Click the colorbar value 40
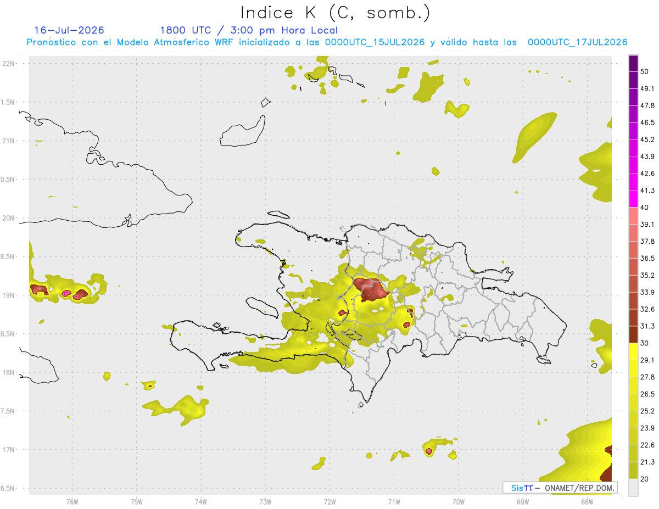The image size is (659, 509). pyautogui.click(x=645, y=208)
